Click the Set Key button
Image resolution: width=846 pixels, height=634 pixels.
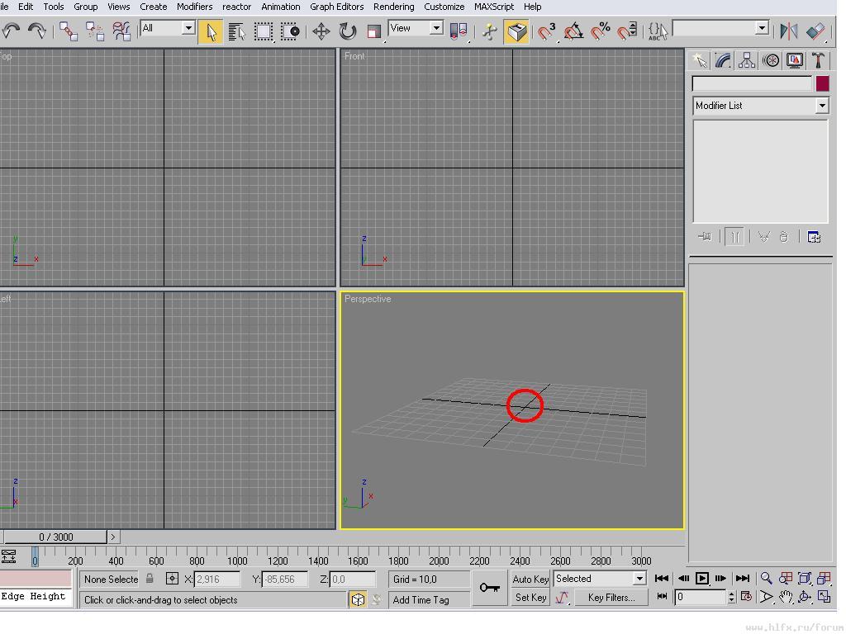(530, 598)
